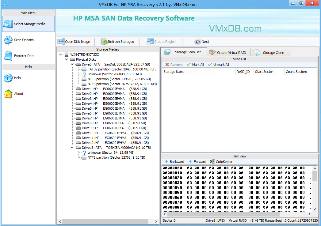This screenshot has height=226, width=321.
Task: Click the Next button label
Action: 205,42
